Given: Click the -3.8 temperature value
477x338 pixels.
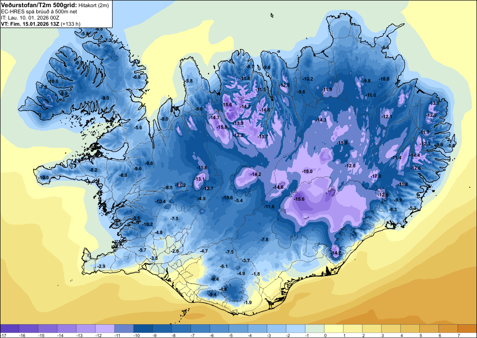Looking at the screenshot, I should (154, 258).
